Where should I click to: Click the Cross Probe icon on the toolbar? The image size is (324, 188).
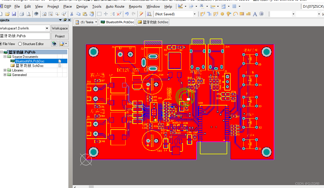(x=141, y=14)
